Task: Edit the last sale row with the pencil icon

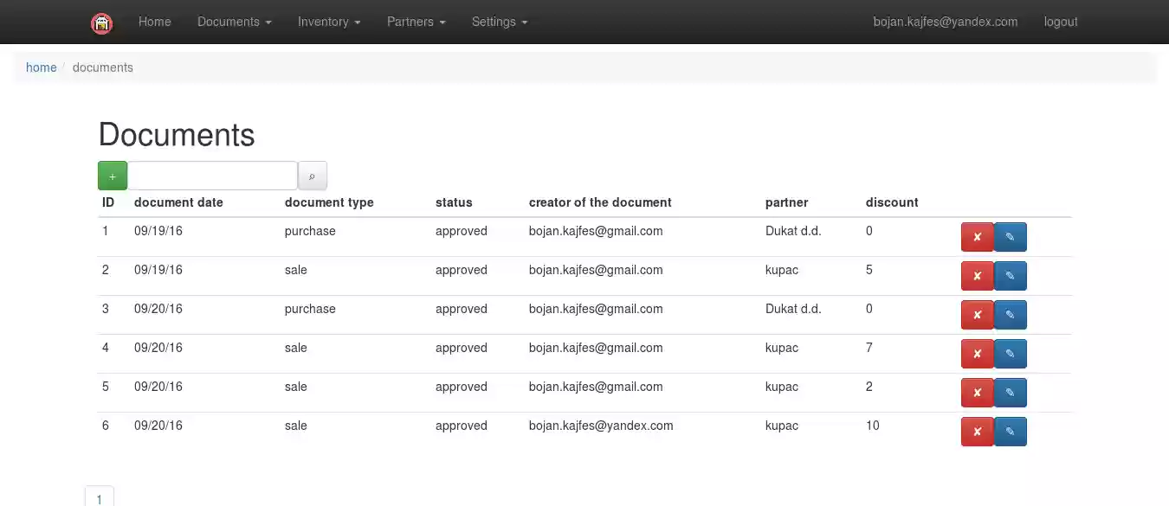Action: (x=1010, y=431)
